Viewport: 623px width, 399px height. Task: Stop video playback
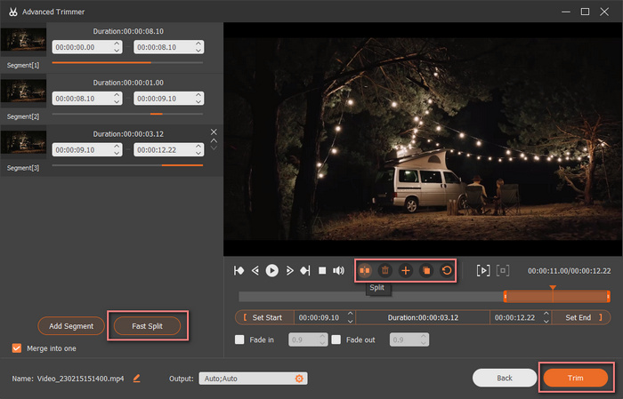click(x=322, y=270)
